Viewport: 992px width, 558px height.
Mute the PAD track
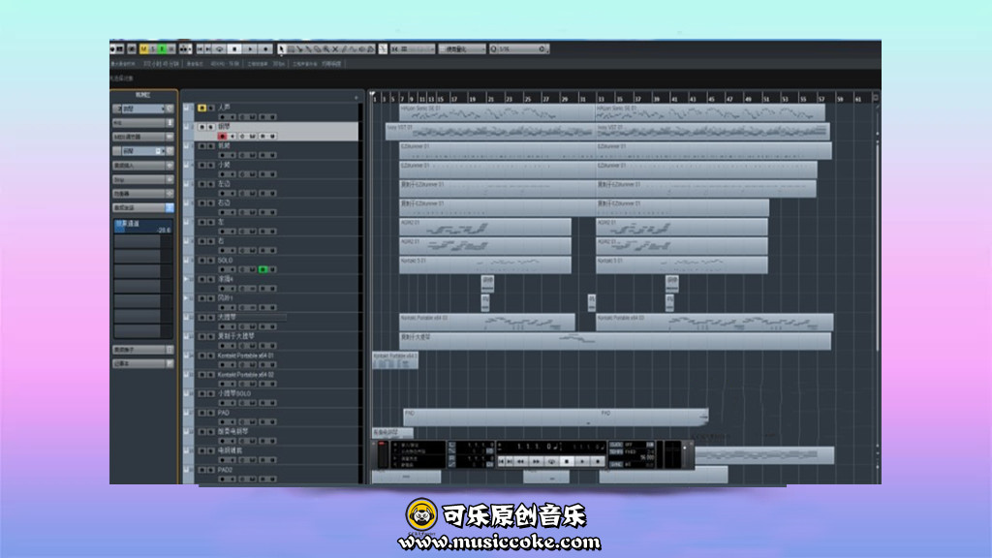point(201,413)
